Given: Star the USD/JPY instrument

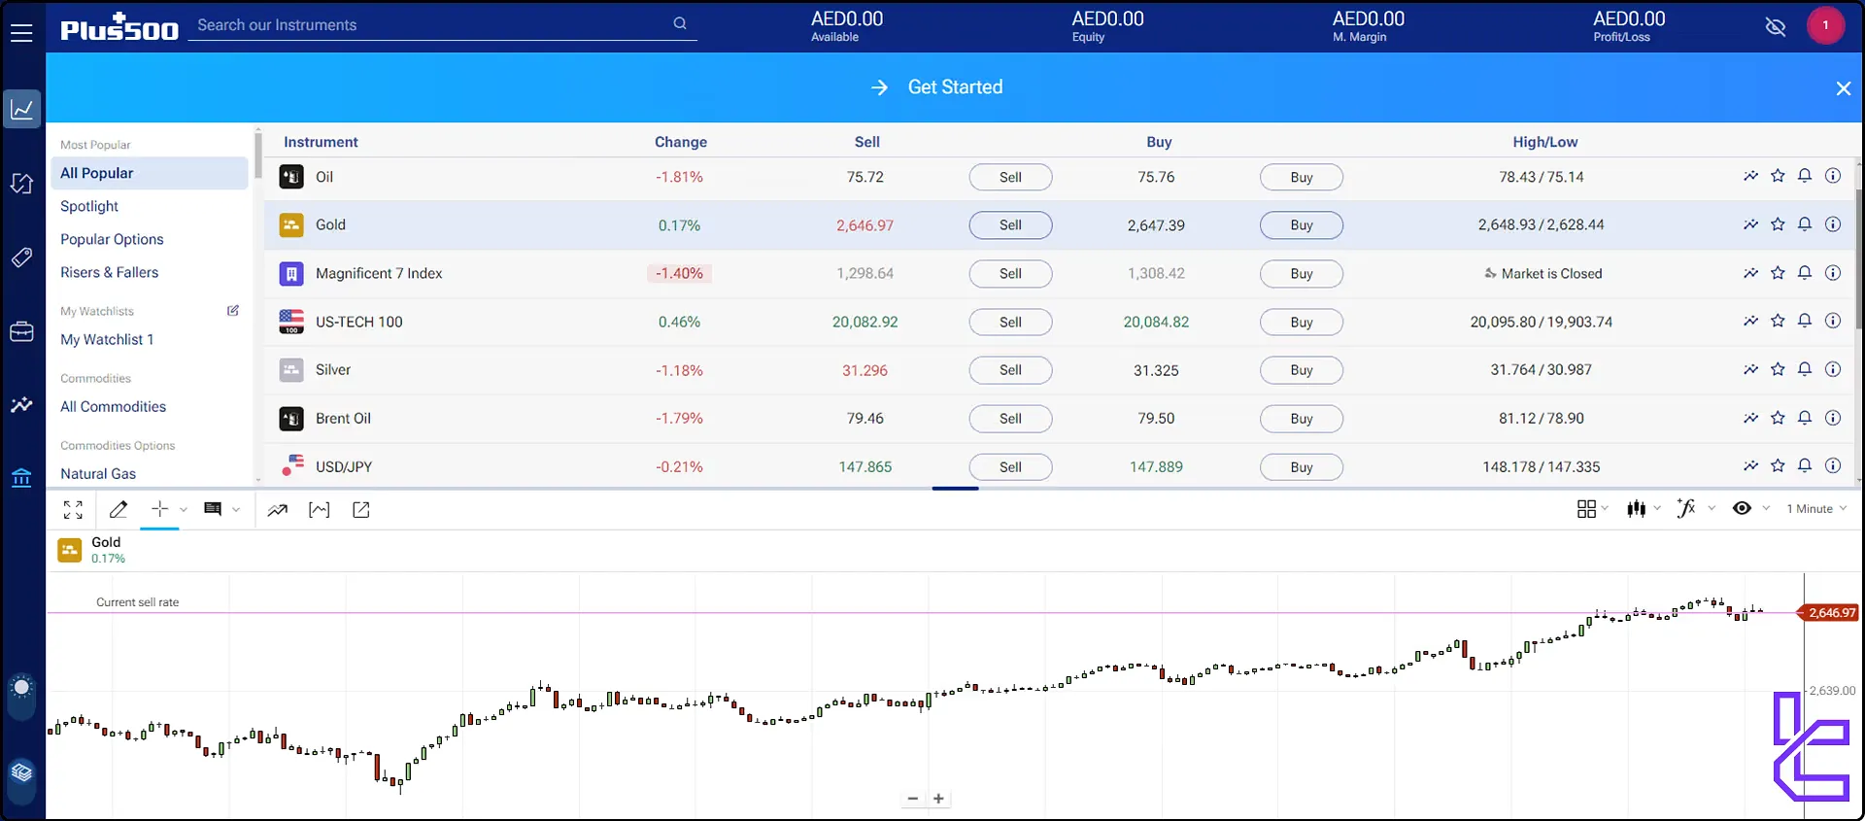Looking at the screenshot, I should tap(1778, 465).
